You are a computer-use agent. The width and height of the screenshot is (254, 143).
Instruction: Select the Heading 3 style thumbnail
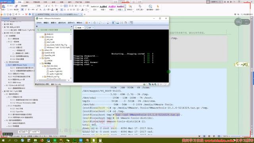120,8
